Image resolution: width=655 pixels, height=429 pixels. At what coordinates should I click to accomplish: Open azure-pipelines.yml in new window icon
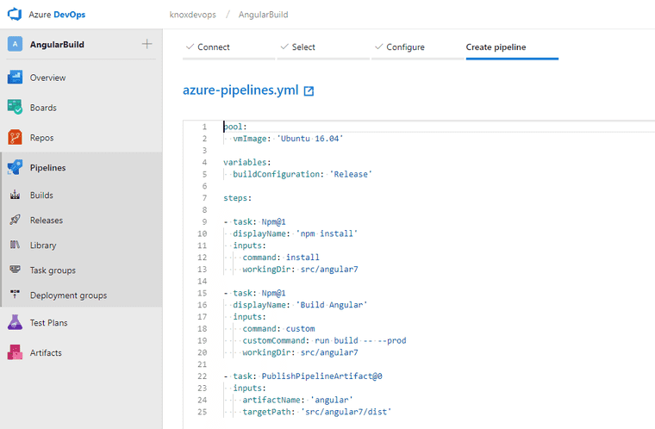309,90
